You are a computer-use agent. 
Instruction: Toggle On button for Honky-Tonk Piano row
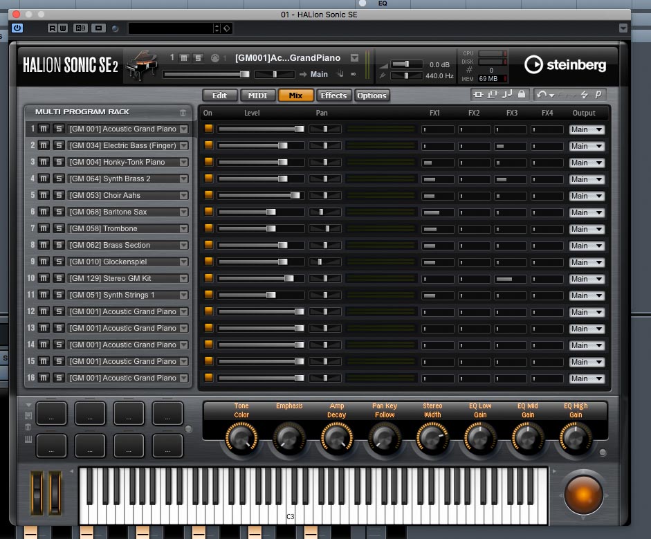(208, 161)
